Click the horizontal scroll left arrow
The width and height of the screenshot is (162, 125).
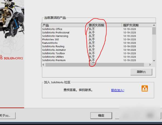coord(43,65)
